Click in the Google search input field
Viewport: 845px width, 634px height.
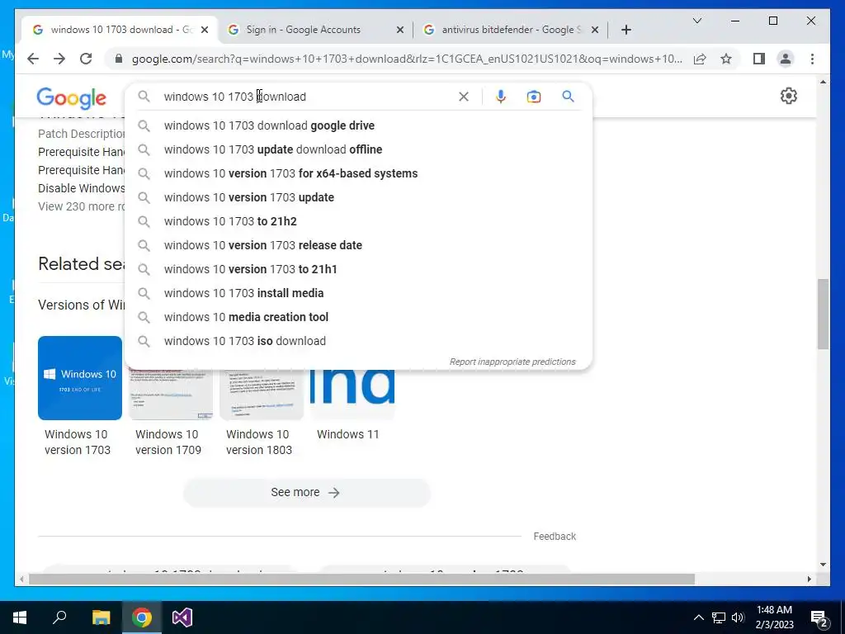tap(305, 97)
